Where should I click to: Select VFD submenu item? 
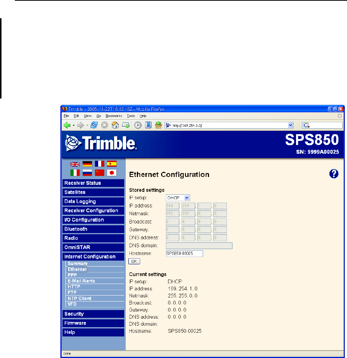[72, 304]
